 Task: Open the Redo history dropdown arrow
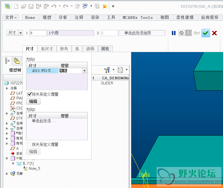pos(71,6)
